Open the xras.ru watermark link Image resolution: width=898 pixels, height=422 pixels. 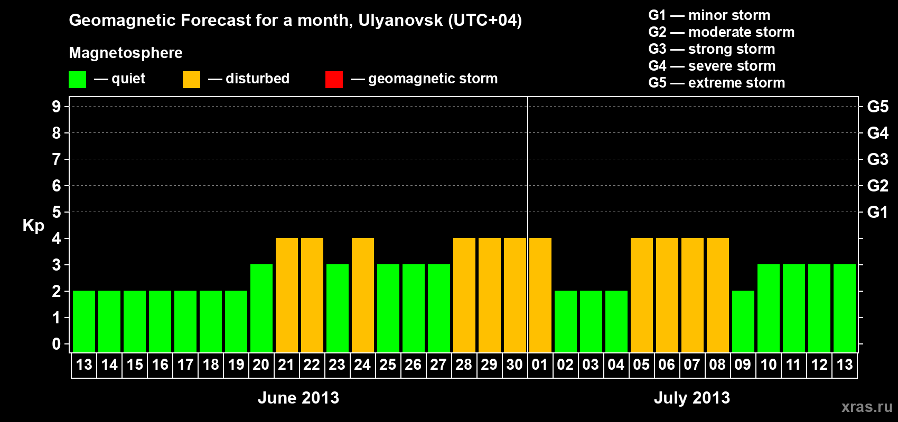[x=867, y=407]
